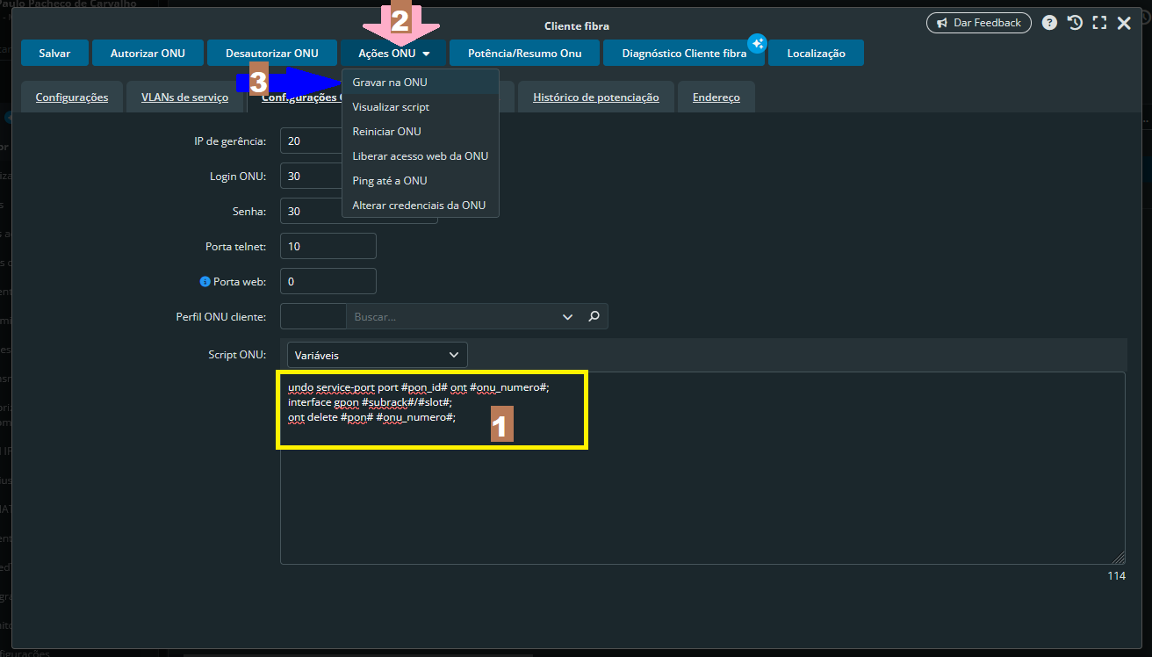The width and height of the screenshot is (1152, 657).
Task: Open the history clock icon
Action: pyautogui.click(x=1075, y=23)
